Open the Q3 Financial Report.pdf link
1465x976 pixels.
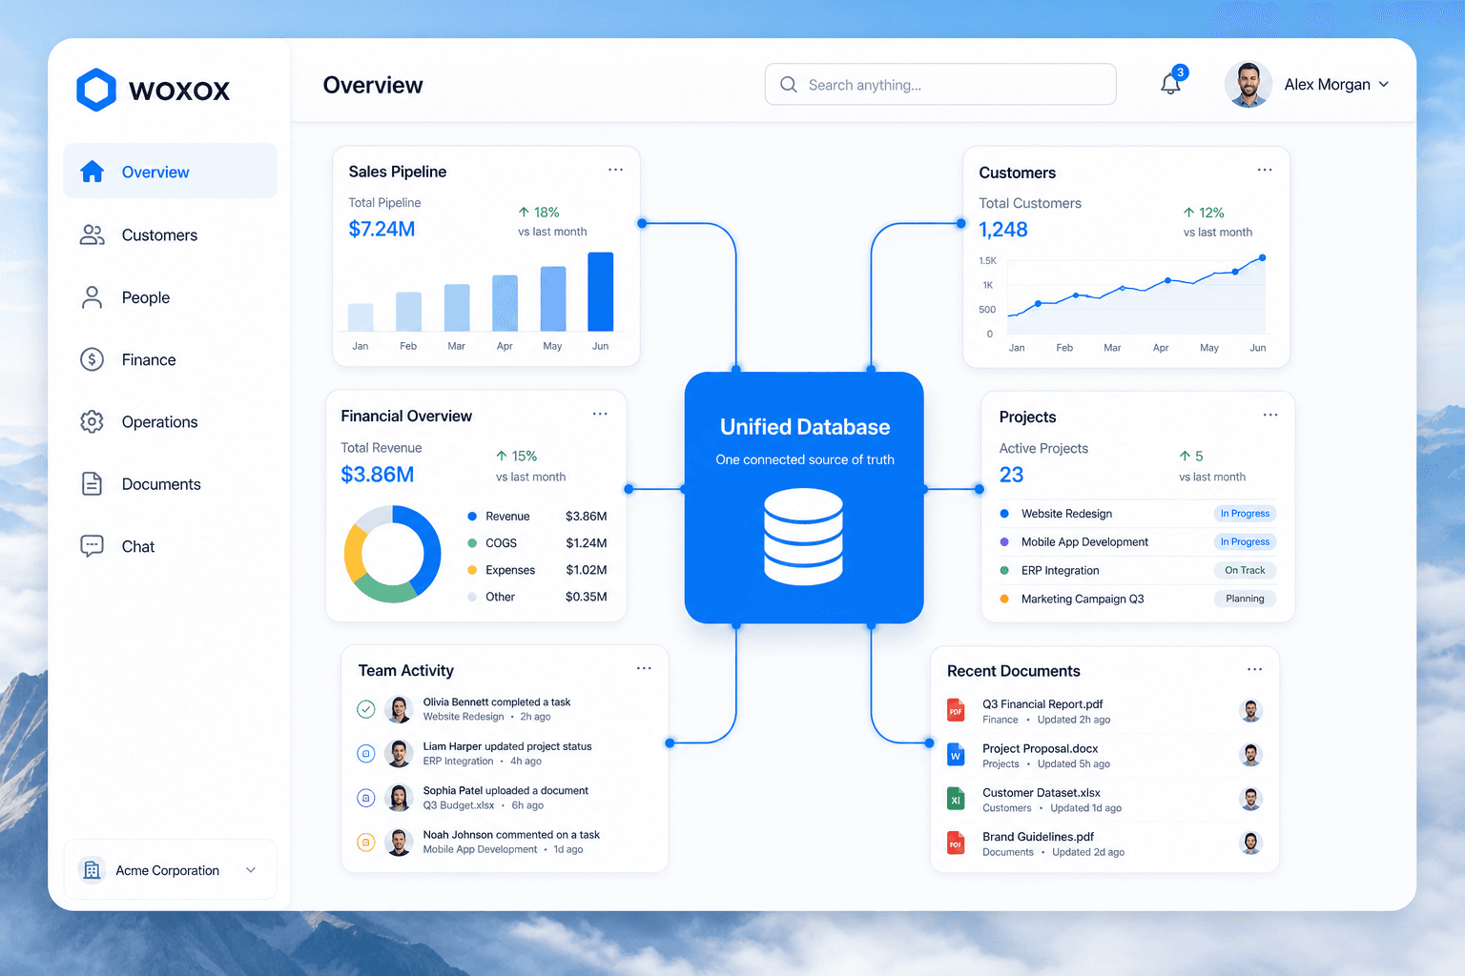click(1042, 704)
